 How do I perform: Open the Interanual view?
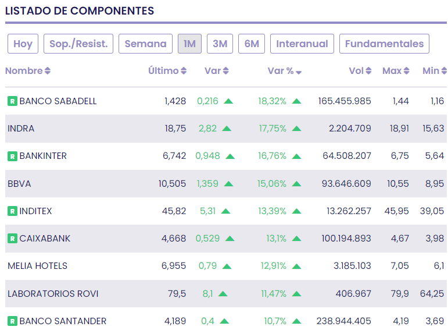302,44
